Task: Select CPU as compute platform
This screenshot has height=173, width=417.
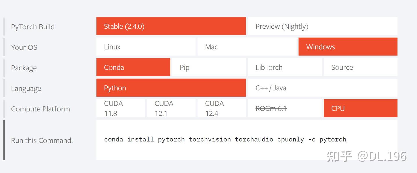Action: click(x=360, y=108)
